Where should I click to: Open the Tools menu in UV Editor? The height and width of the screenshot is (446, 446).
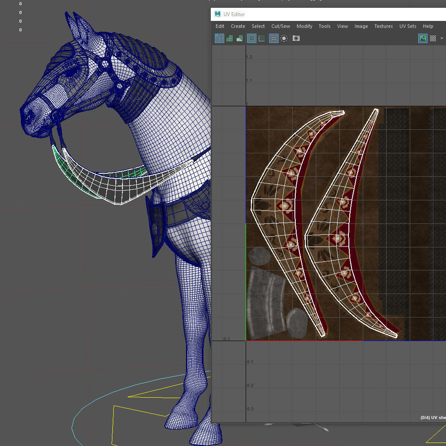pyautogui.click(x=324, y=26)
